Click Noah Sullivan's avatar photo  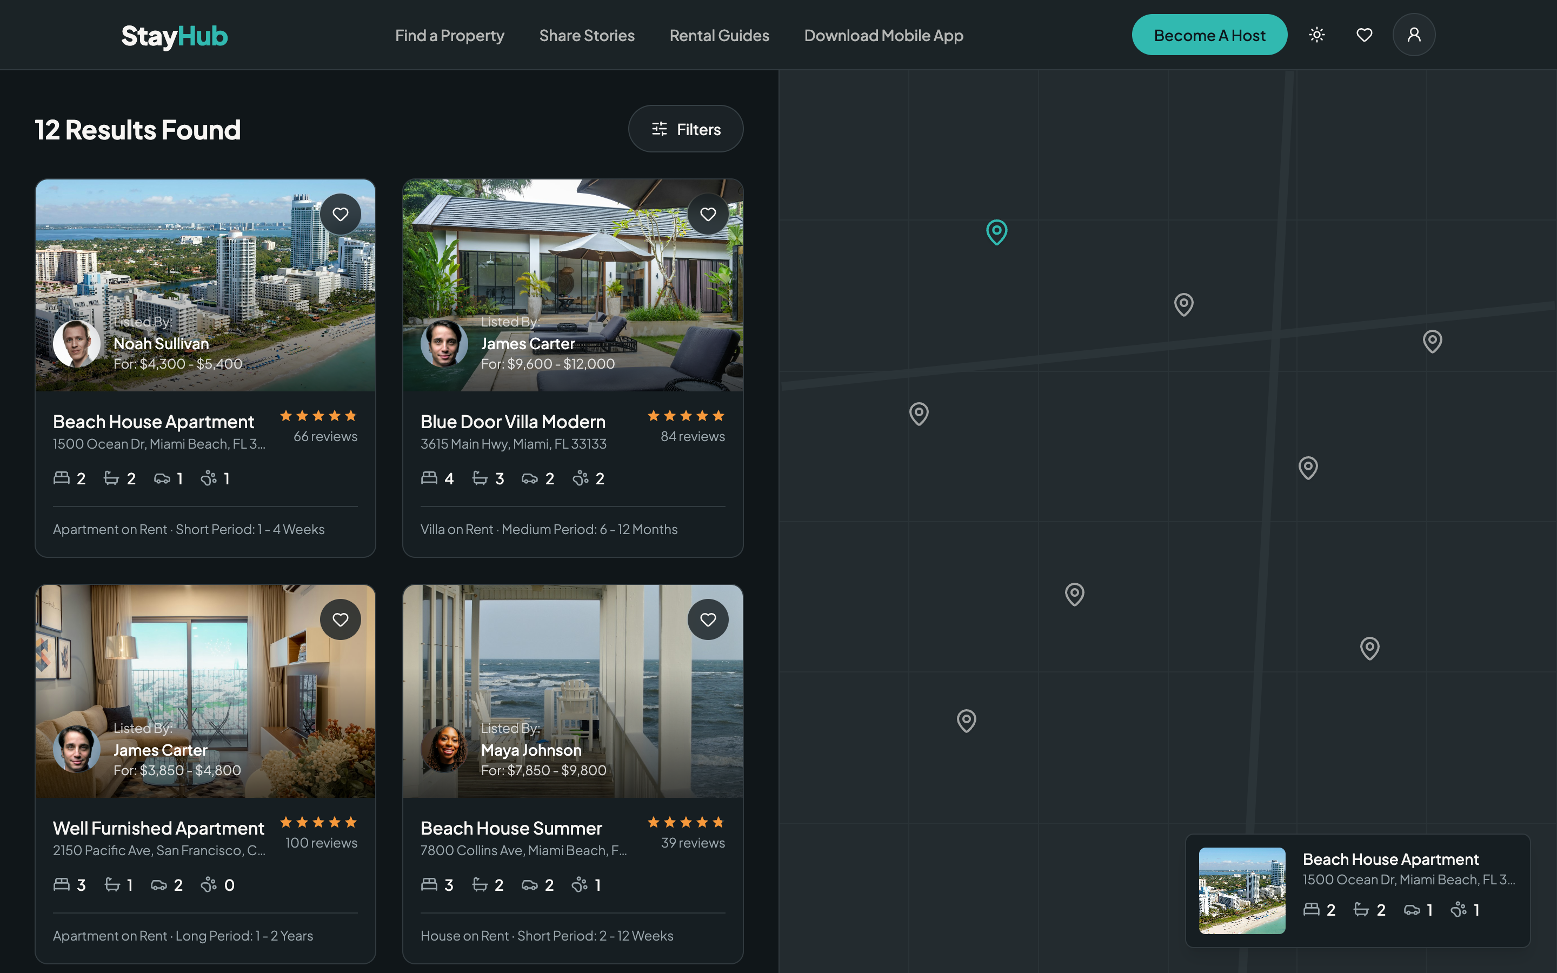coord(77,344)
